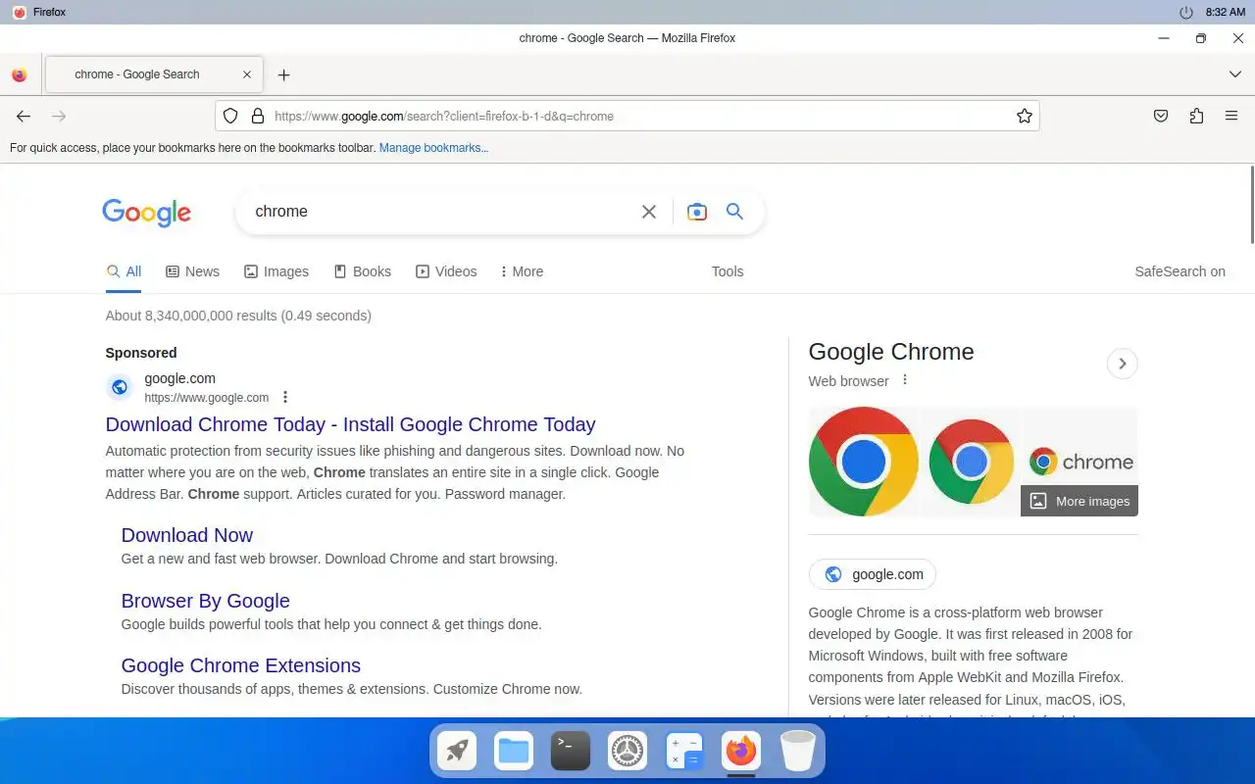
Task: Click the page vertical scrollbar
Action: tap(1252, 205)
